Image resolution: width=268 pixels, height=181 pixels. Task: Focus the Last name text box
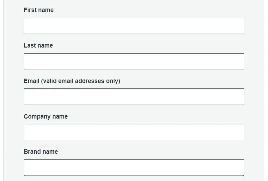pos(134,61)
